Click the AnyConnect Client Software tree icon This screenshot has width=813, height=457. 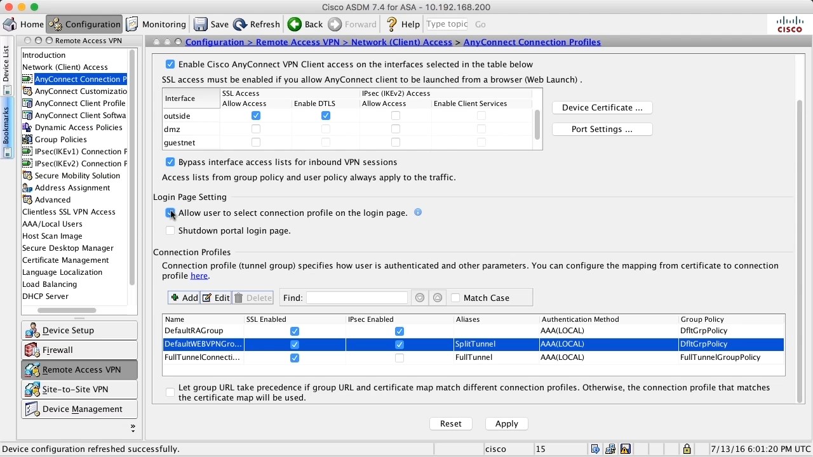(27, 116)
